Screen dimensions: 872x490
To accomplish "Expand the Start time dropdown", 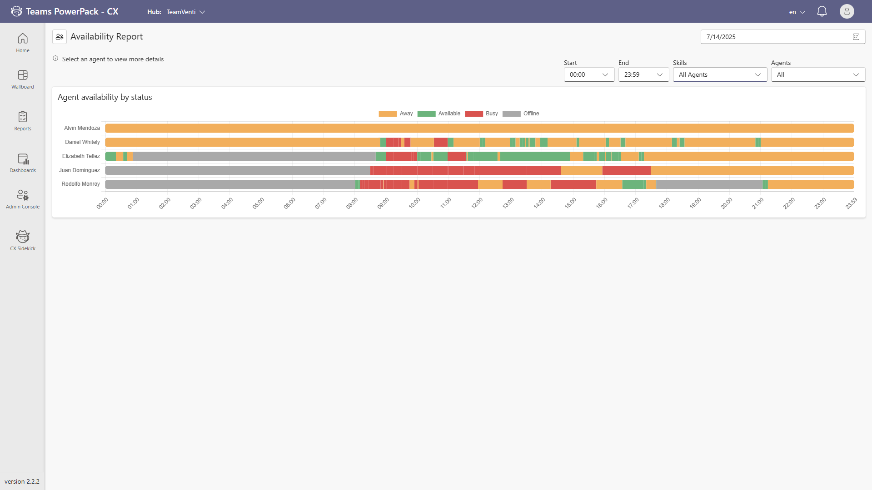I will [x=589, y=74].
